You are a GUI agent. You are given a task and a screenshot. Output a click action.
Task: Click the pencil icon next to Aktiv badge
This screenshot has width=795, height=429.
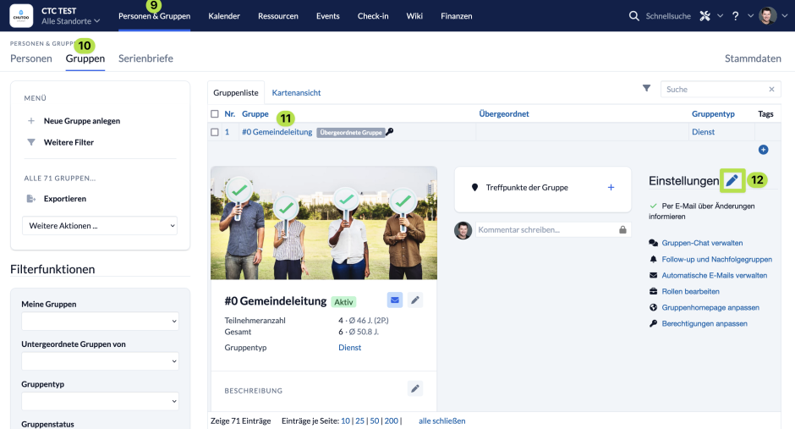pyautogui.click(x=415, y=300)
